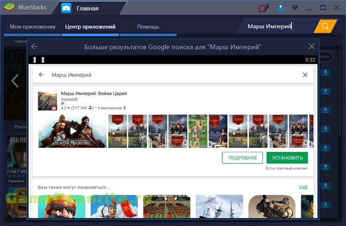Screen dimensions: 346x226
Task: Expand the title bar dropdown arrow menu
Action: click(x=295, y=8)
